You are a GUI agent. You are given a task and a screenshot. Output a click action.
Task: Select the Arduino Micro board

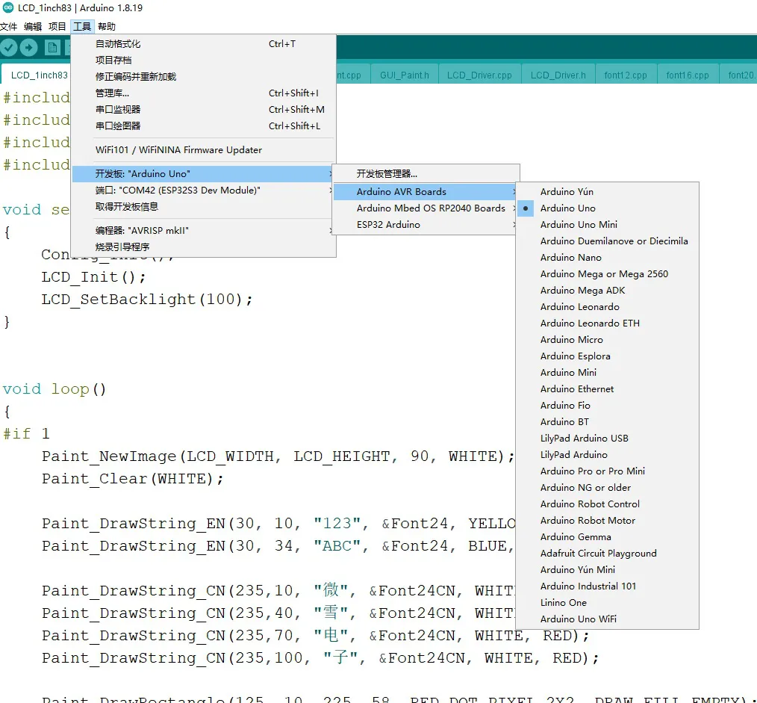click(608, 340)
